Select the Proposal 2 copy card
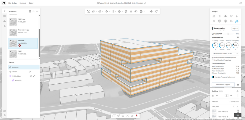 point(23,33)
